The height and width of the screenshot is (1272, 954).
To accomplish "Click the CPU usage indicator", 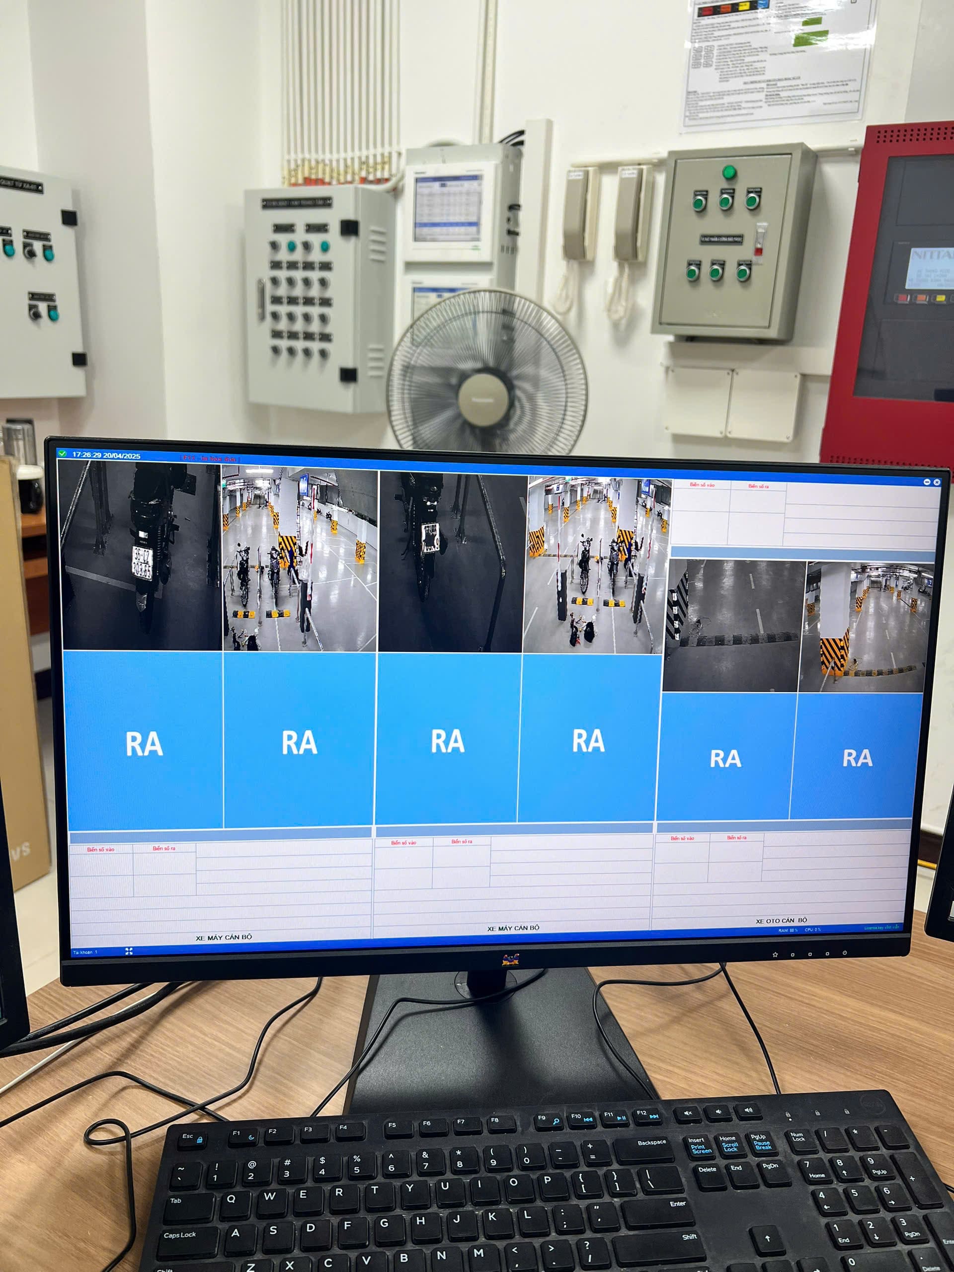I will pyautogui.click(x=812, y=929).
